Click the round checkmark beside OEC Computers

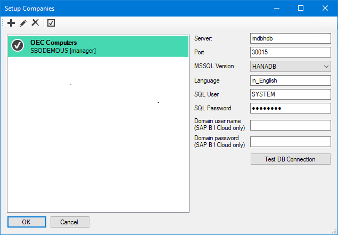tap(18, 46)
